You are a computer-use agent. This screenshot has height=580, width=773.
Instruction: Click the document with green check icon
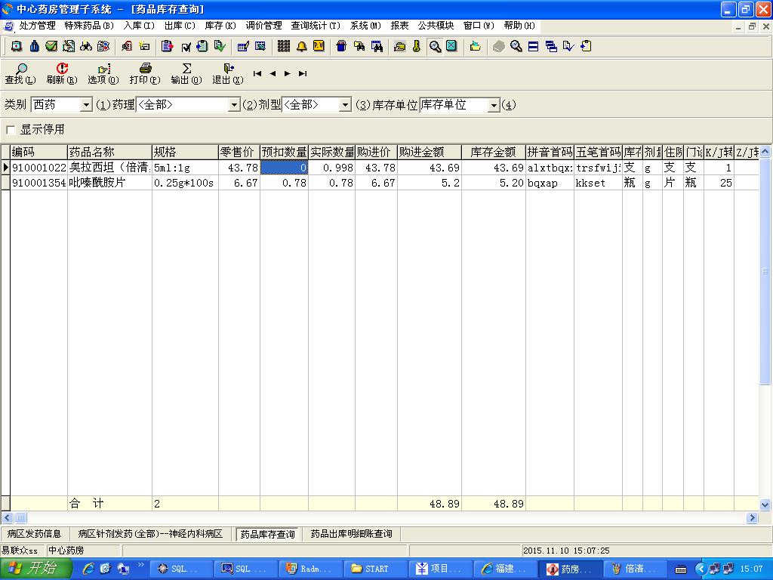click(x=220, y=46)
